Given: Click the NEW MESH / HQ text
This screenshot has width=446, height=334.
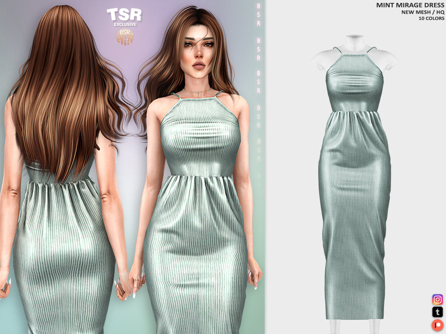Looking at the screenshot, I should pyautogui.click(x=420, y=12).
